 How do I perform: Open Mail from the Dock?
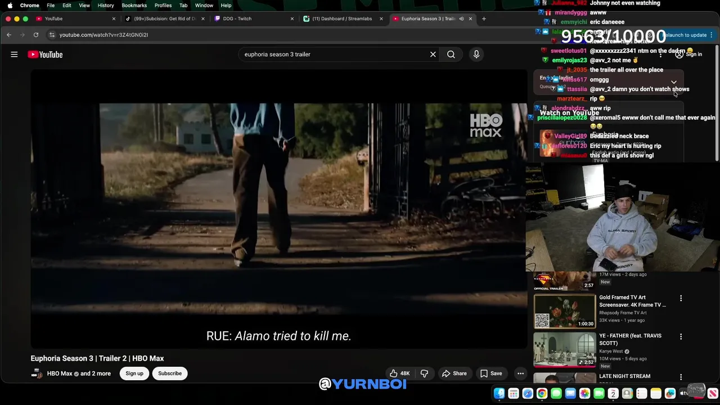point(570,394)
